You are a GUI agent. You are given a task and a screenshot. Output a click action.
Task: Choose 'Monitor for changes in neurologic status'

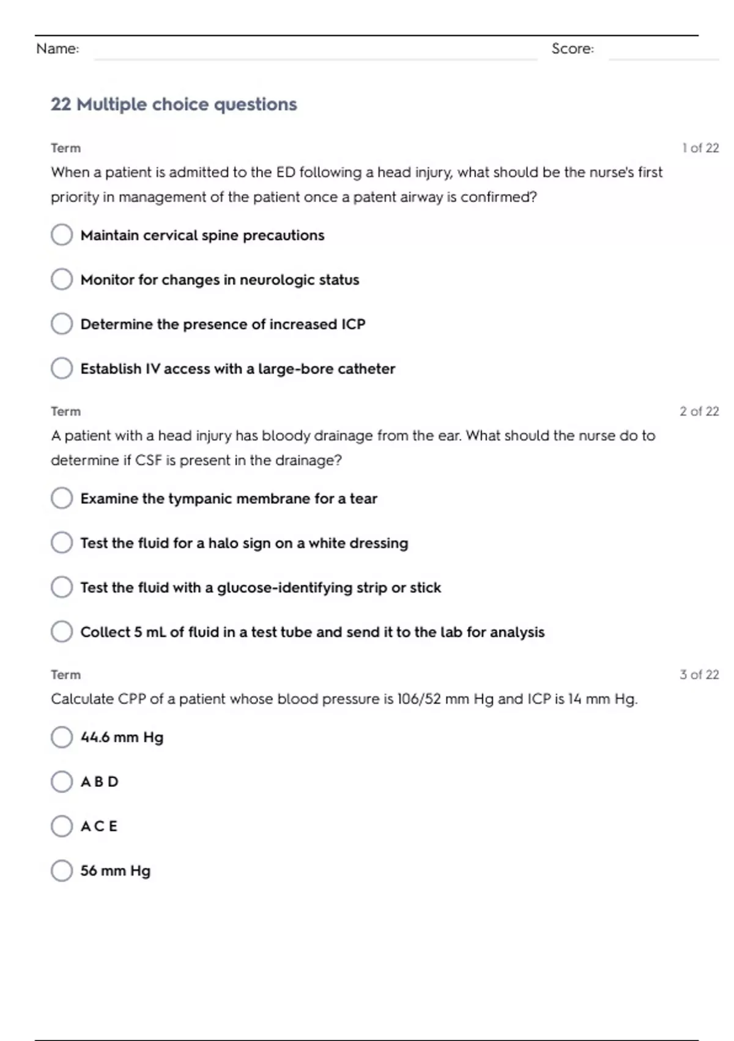pos(62,279)
